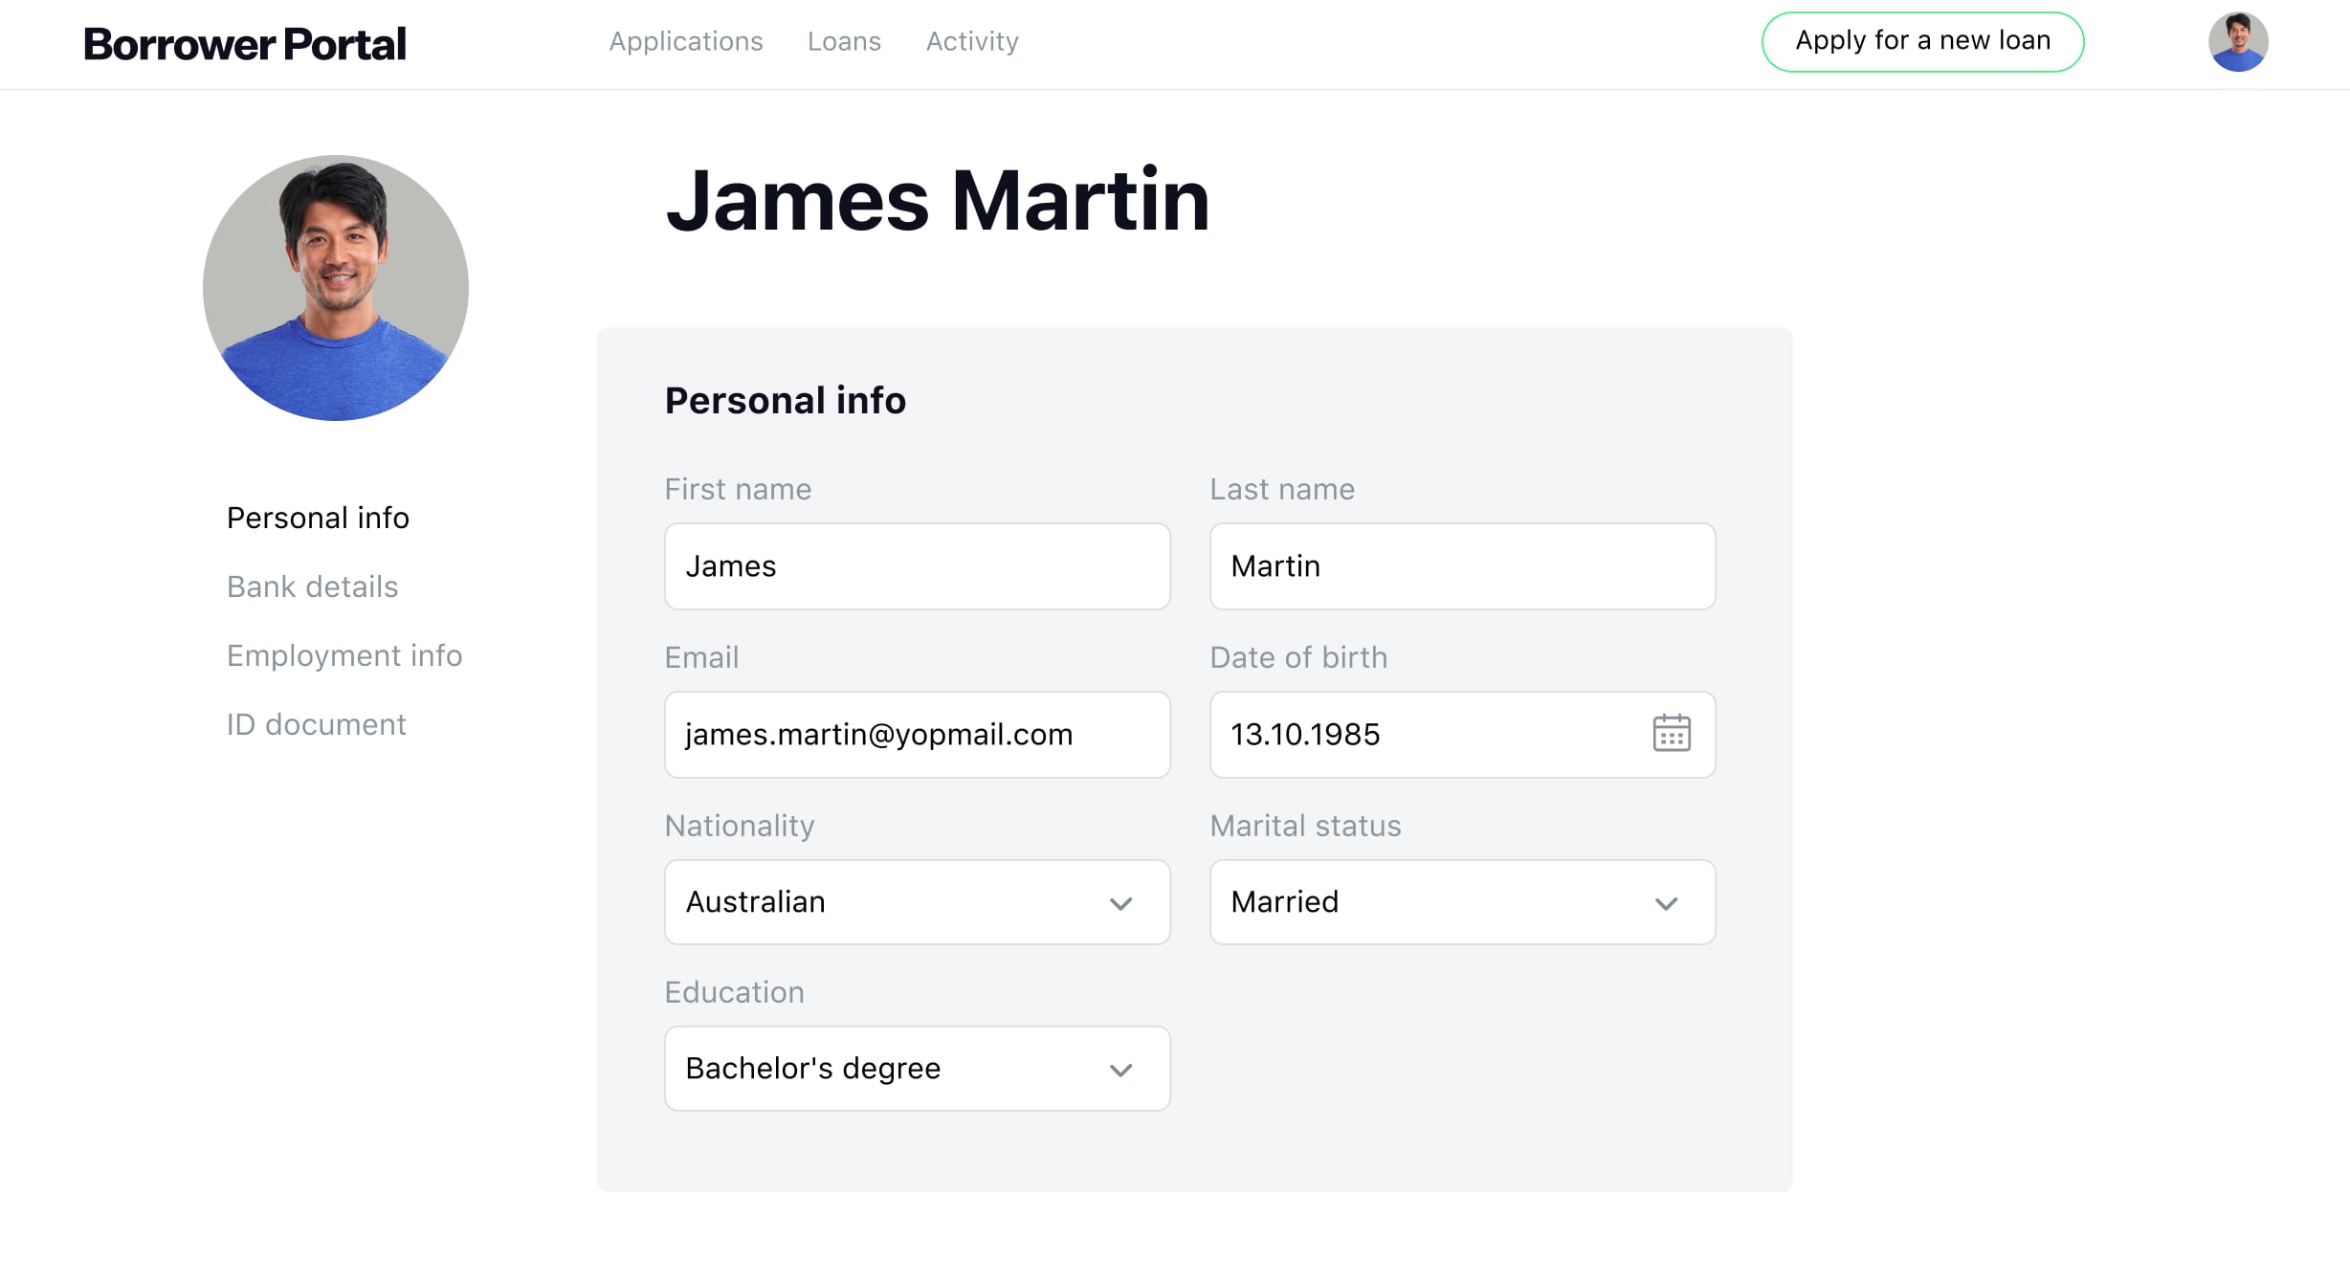2350x1261 pixels.
Task: Open Employment info section
Action: click(x=344, y=655)
